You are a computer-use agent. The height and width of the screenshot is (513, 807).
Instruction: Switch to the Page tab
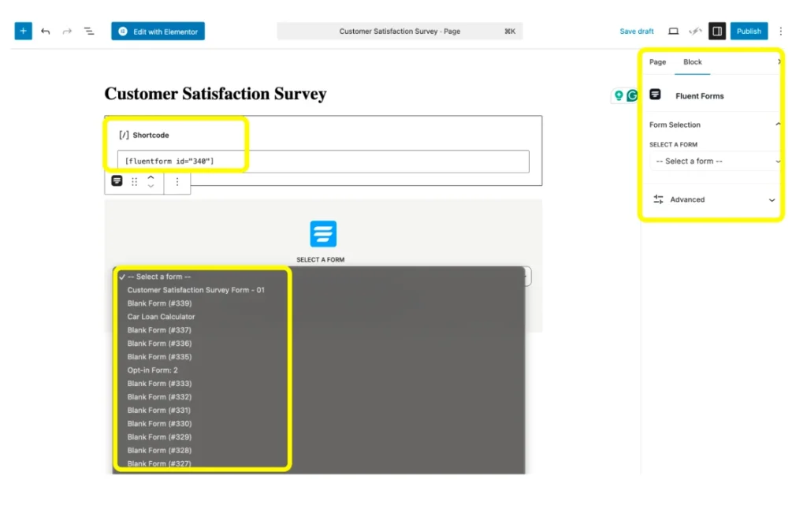coord(657,61)
